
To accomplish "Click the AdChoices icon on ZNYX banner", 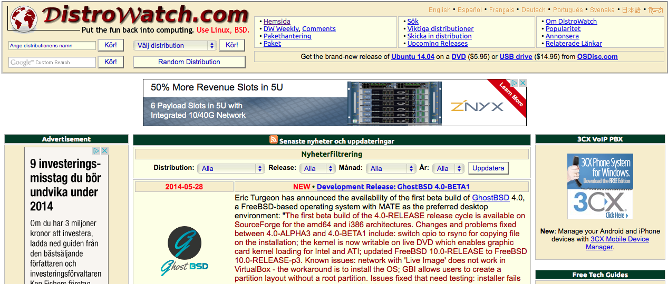I will (516, 83).
